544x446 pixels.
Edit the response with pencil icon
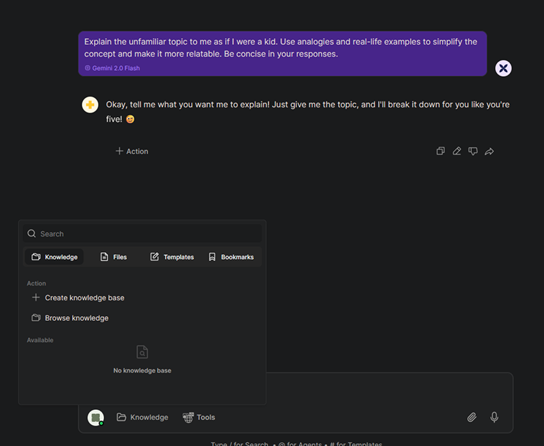[x=456, y=151]
